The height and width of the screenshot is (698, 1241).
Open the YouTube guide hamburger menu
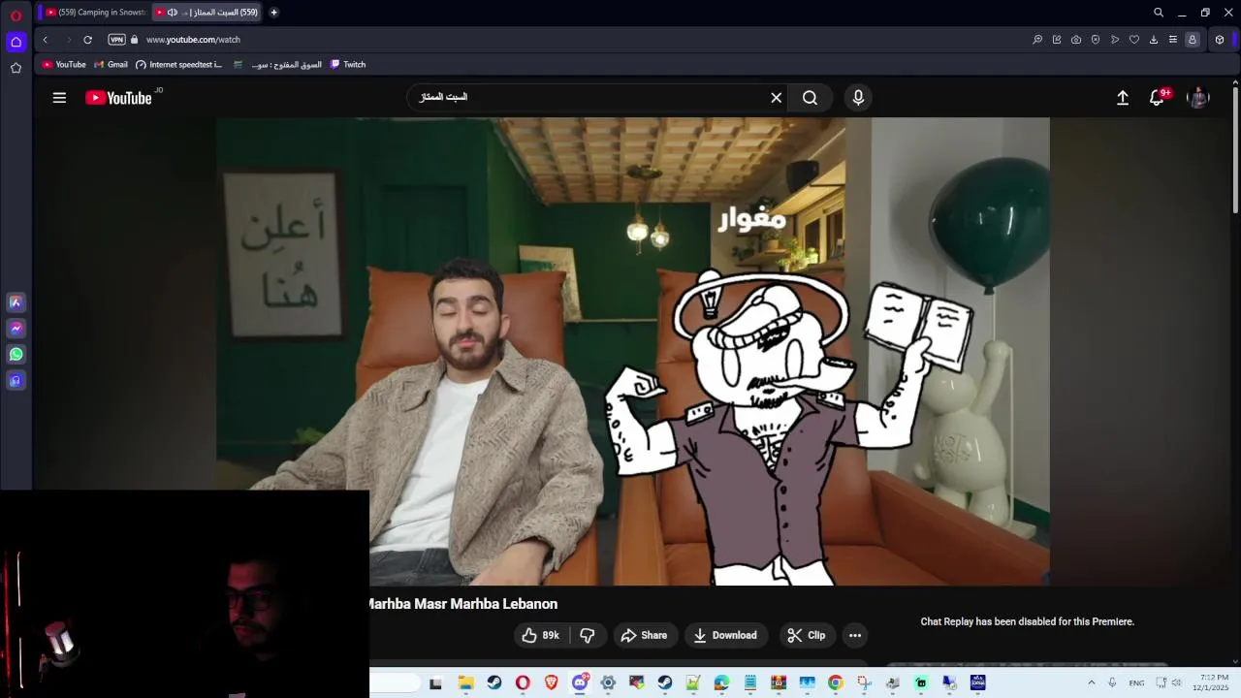(59, 98)
